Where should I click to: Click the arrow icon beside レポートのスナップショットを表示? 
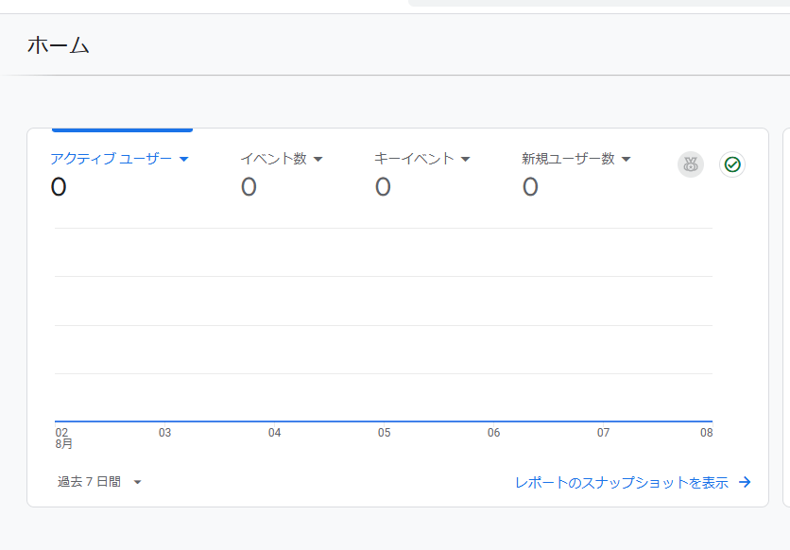pyautogui.click(x=745, y=482)
